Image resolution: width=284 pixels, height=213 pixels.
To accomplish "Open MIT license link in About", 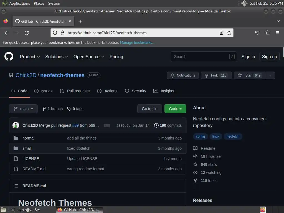I will tap(211, 156).
